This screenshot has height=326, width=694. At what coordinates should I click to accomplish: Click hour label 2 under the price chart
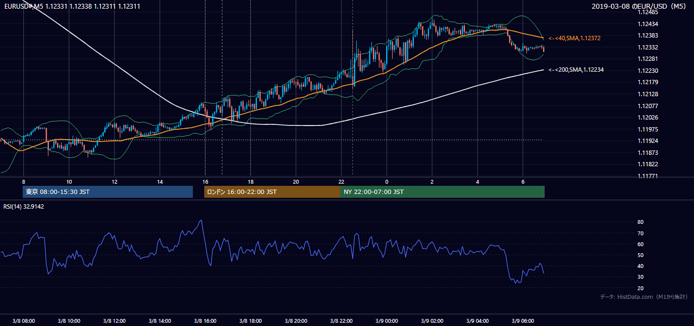(432, 181)
